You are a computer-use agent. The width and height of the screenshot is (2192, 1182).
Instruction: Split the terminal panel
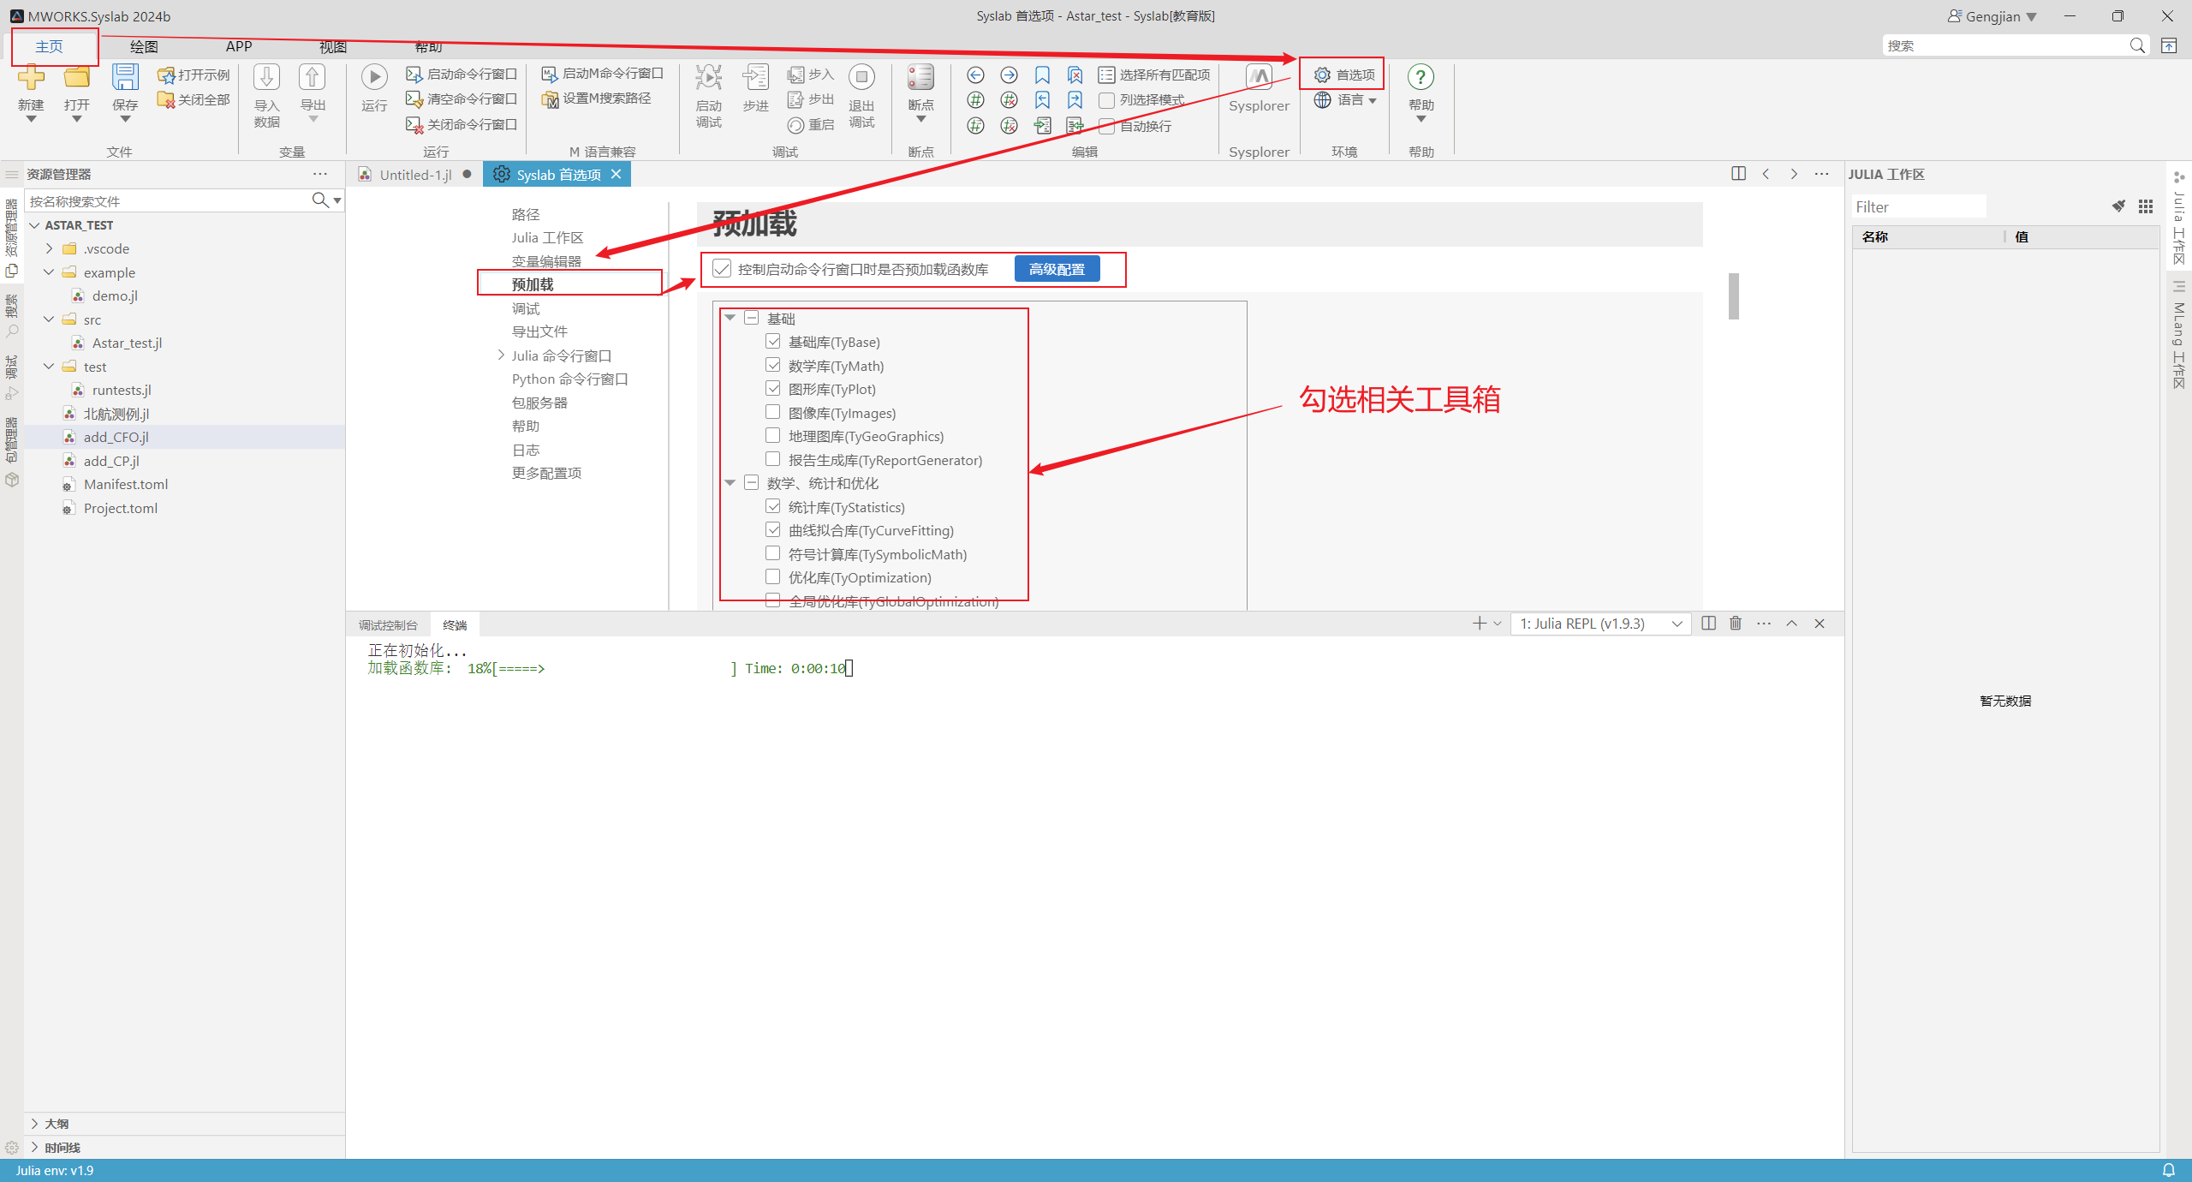pos(1708,624)
